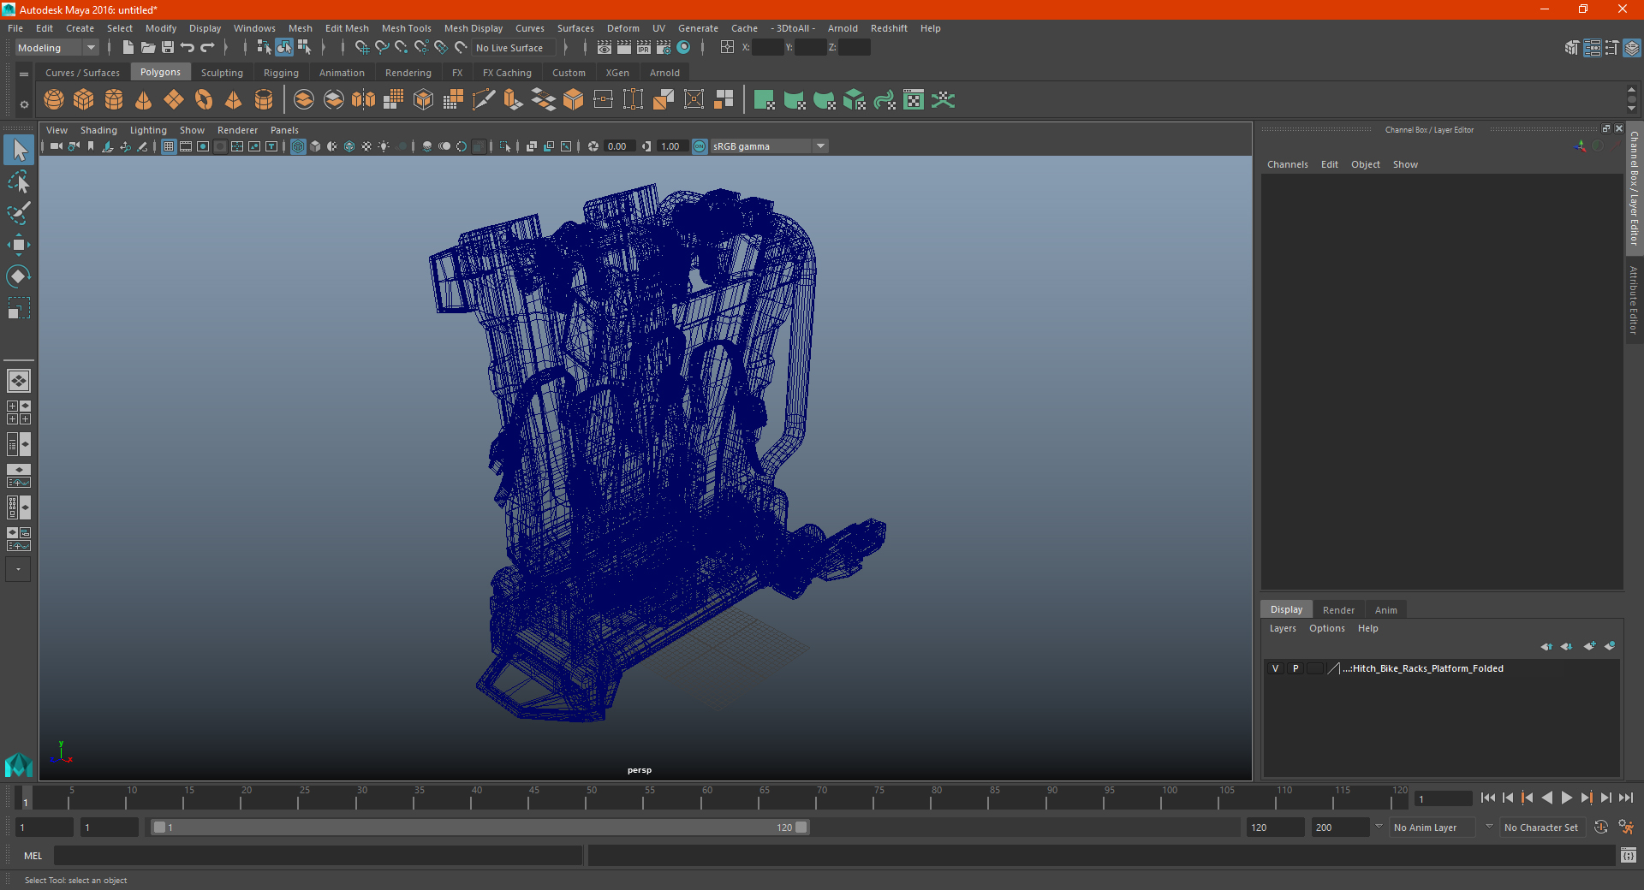Toggle wireframe shading in the viewport
Viewport: 1644px width, 890px height.
298,146
